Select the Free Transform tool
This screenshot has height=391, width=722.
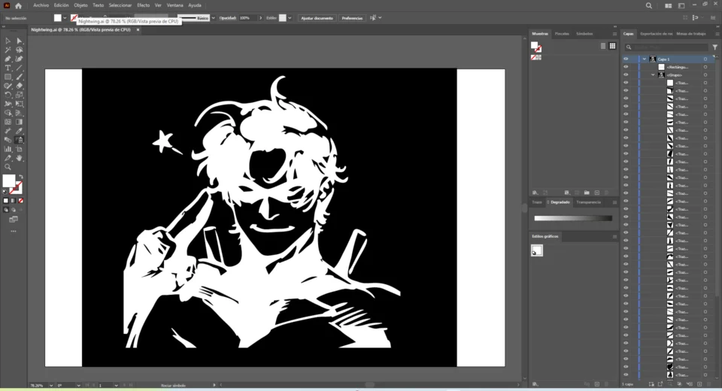click(x=20, y=104)
